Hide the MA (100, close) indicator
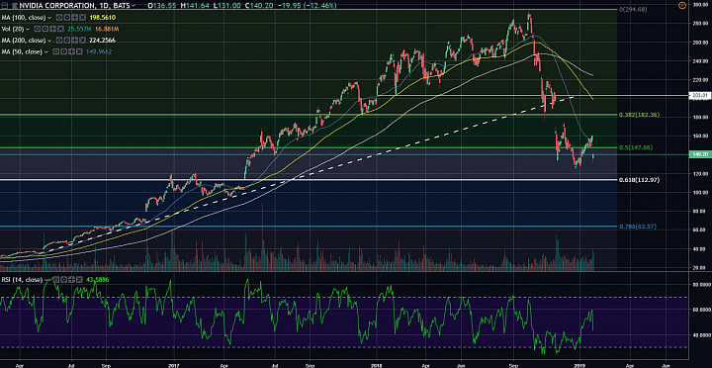Screen dimensions: 712x368 coord(59,17)
